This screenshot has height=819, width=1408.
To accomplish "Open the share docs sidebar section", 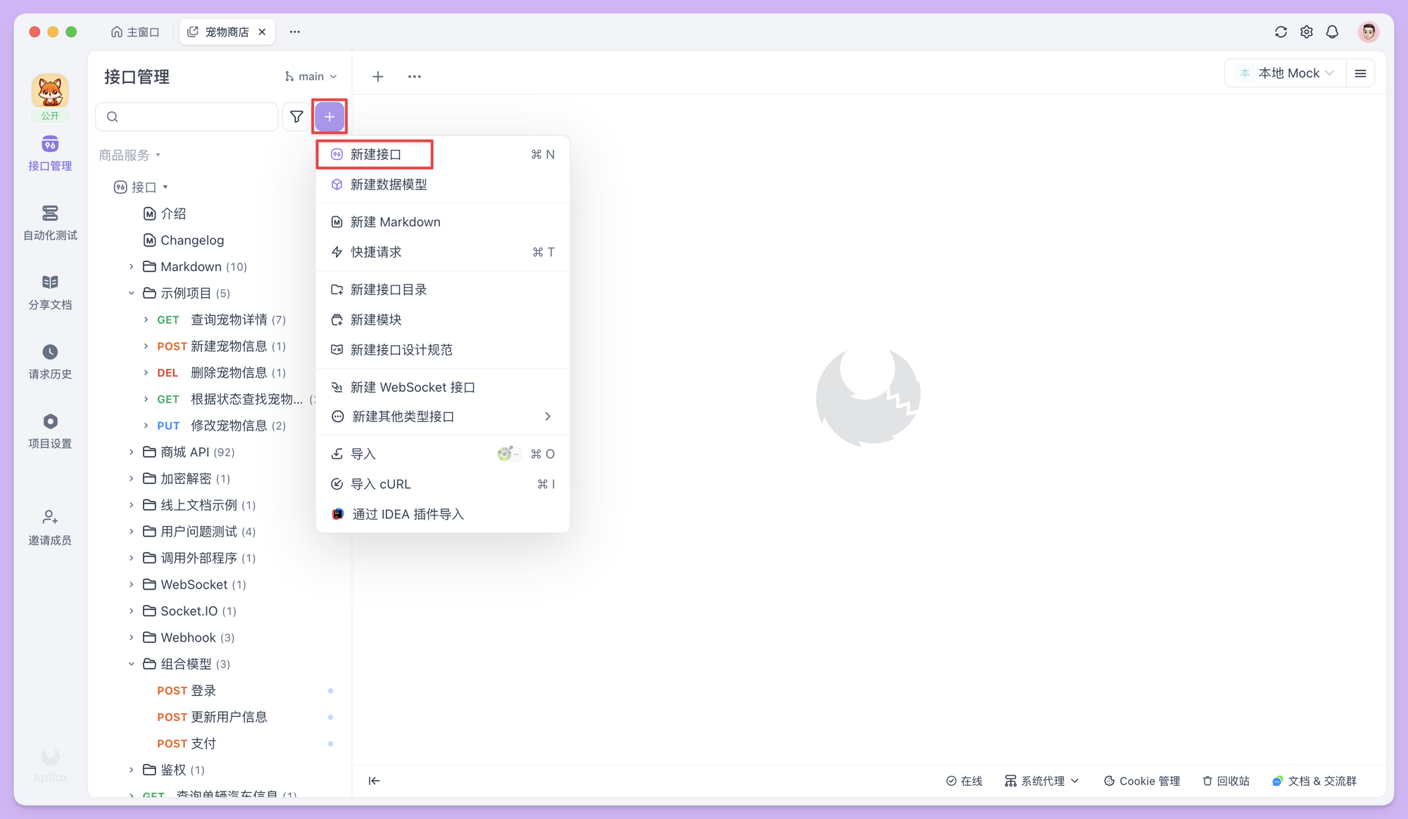I will [x=50, y=292].
